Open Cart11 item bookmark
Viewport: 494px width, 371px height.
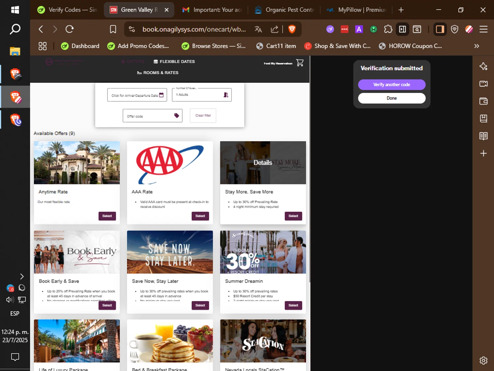(276, 46)
